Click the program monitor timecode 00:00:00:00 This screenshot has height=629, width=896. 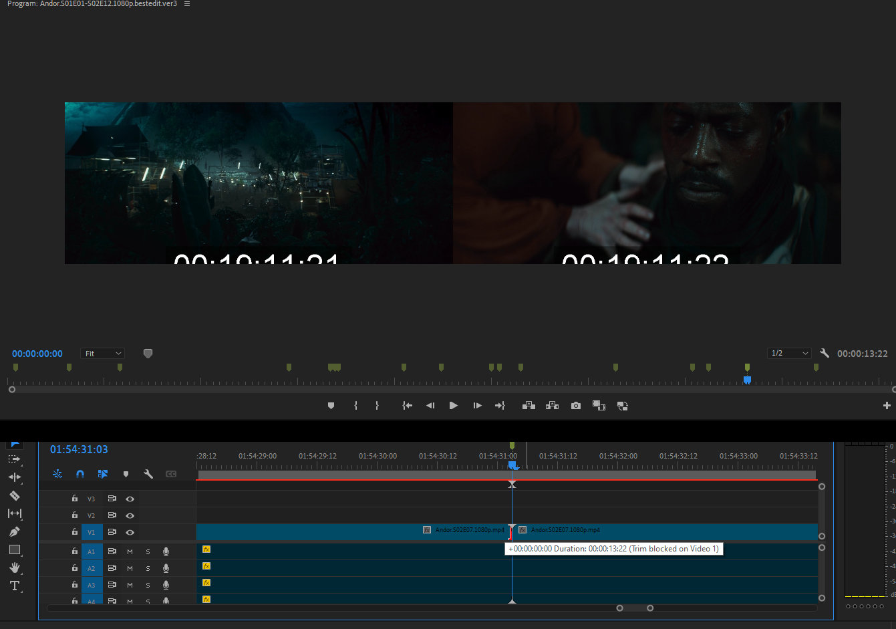[x=37, y=354]
